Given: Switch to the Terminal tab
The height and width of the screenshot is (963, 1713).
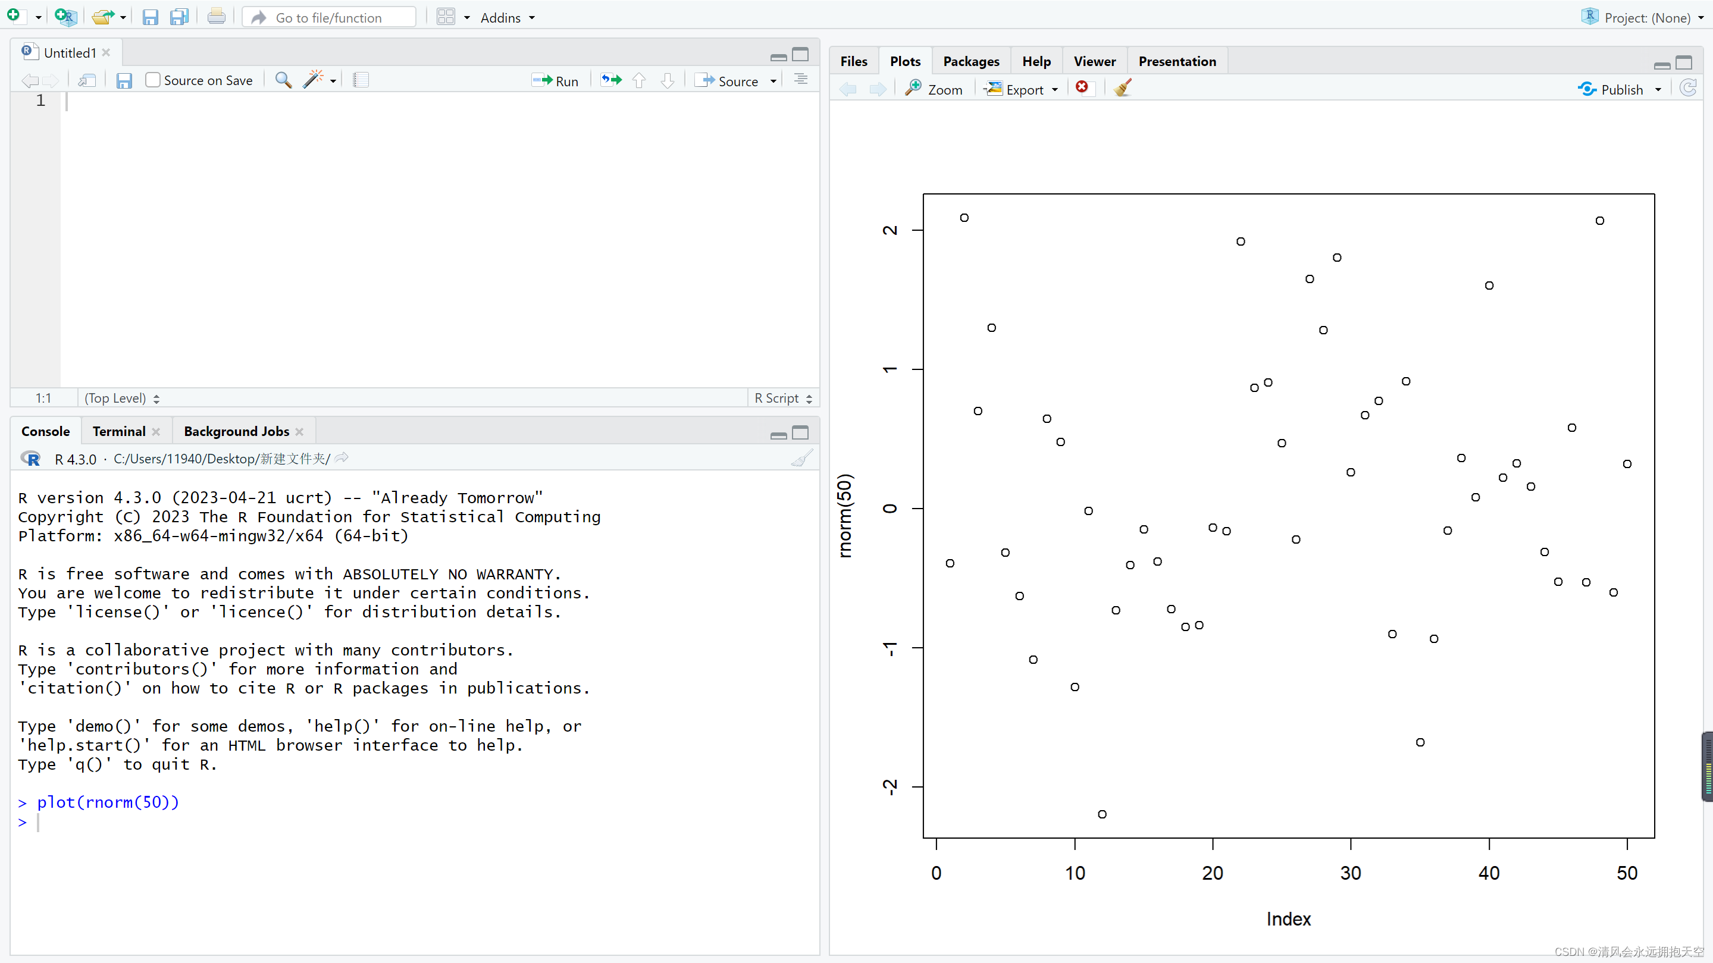Looking at the screenshot, I should [119, 431].
